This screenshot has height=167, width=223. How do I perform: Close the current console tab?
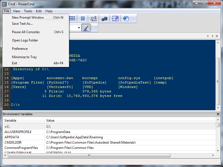217,36
